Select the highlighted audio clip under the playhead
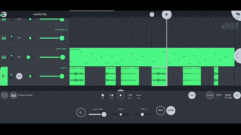Viewport: 241px width, 135px height. [160, 76]
